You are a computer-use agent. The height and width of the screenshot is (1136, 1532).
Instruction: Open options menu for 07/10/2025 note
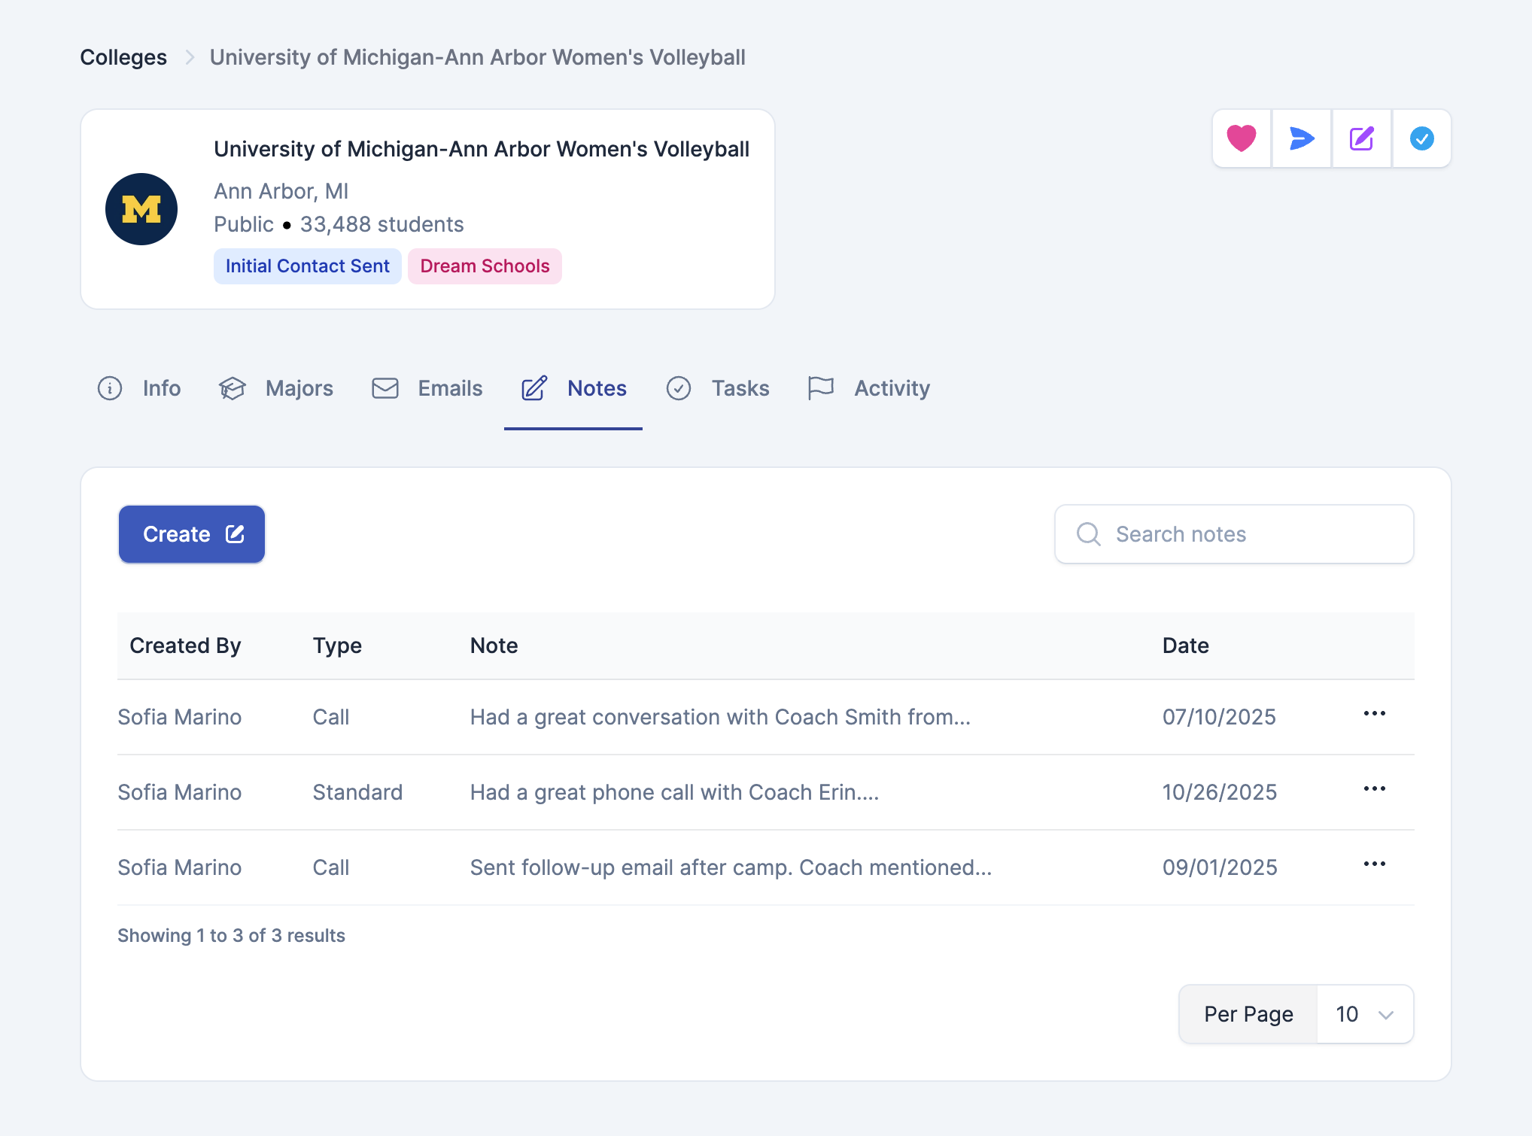pyautogui.click(x=1374, y=714)
